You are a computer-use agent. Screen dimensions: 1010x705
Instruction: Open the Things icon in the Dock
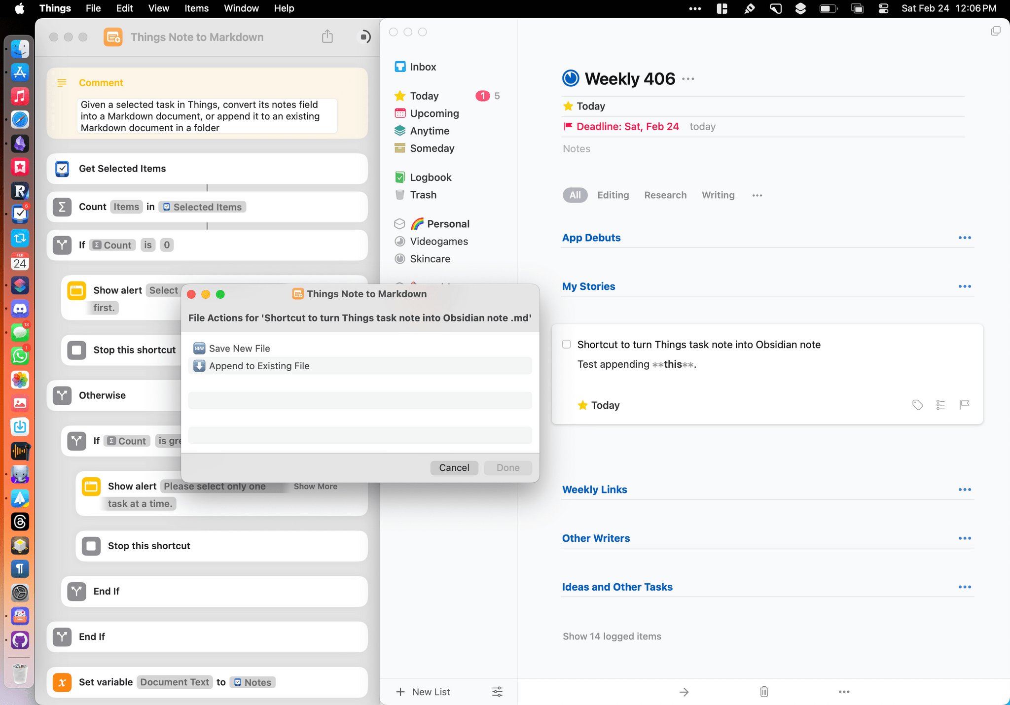[x=20, y=214]
